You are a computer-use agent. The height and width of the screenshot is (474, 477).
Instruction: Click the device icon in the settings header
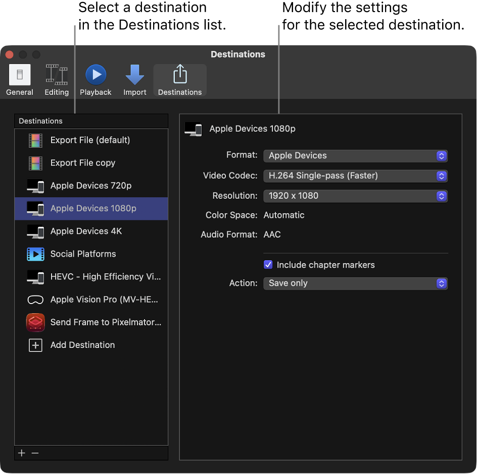pyautogui.click(x=193, y=129)
